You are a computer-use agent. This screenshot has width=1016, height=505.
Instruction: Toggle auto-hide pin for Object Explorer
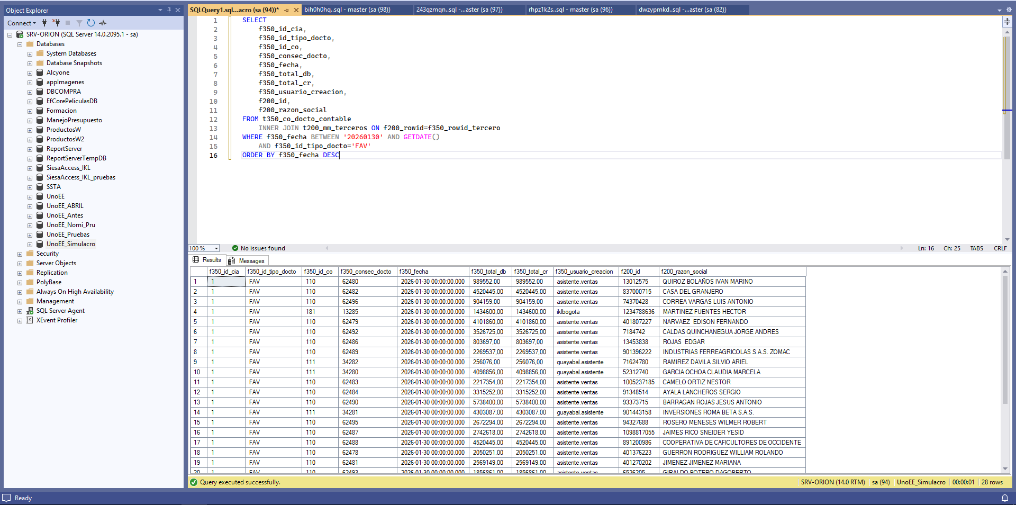tap(169, 10)
